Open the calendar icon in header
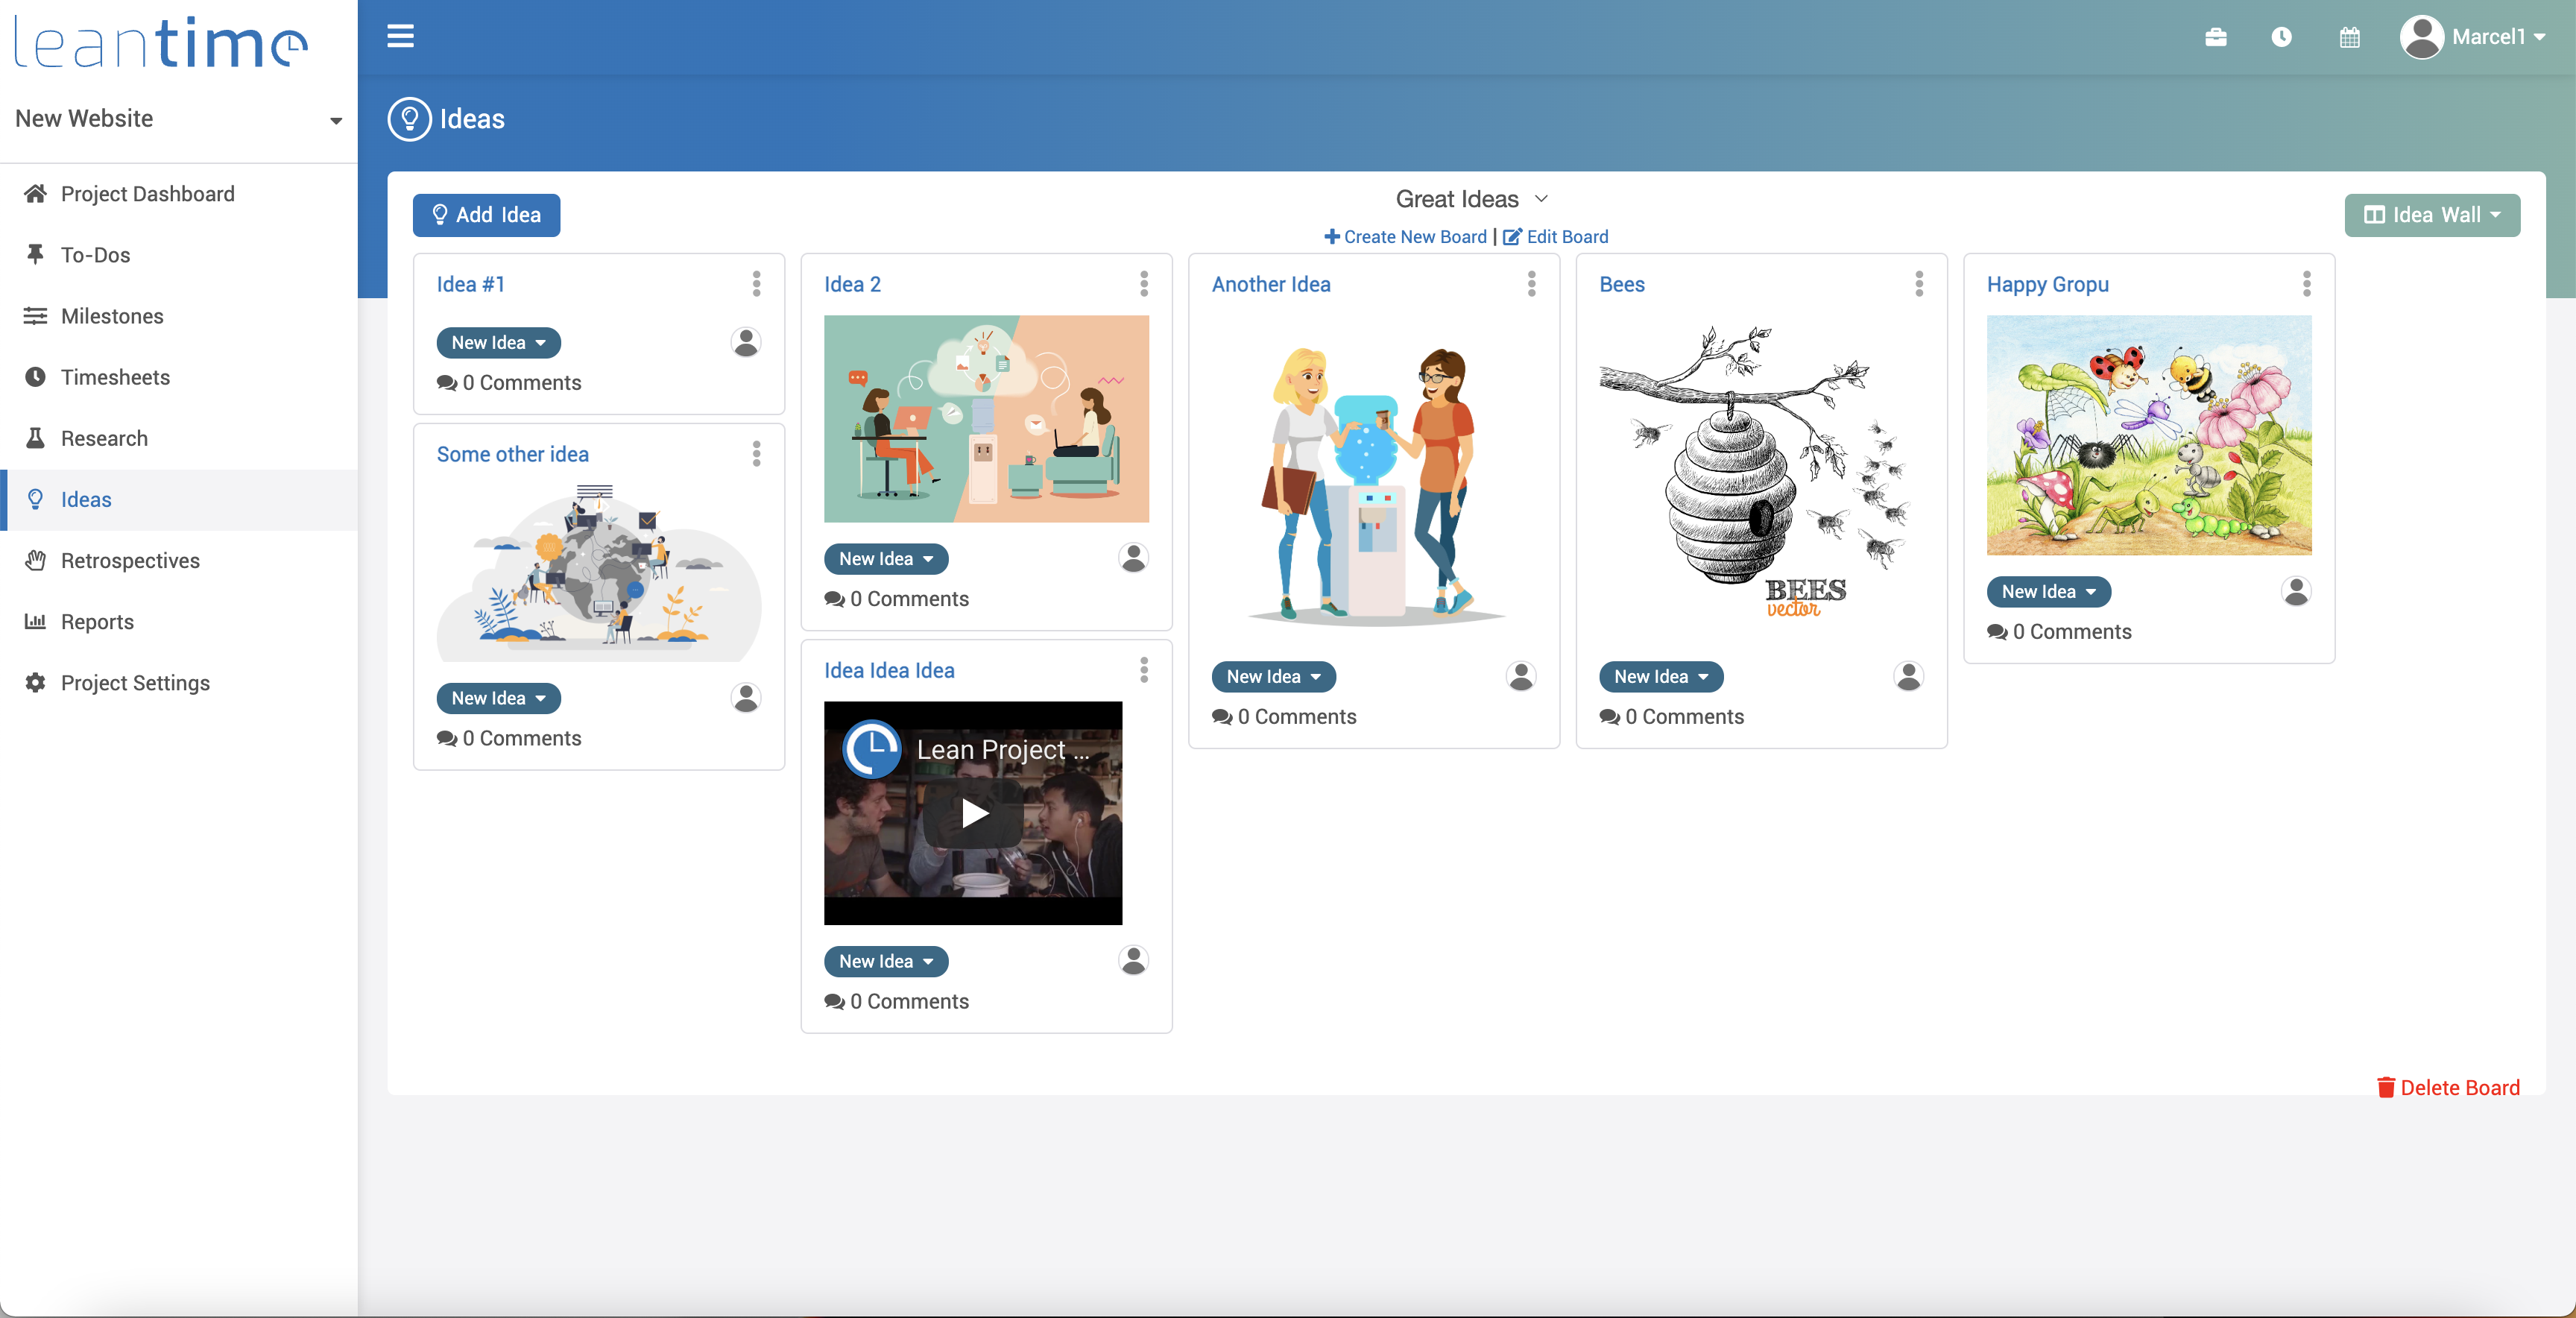This screenshot has width=2576, height=1318. 2349,37
